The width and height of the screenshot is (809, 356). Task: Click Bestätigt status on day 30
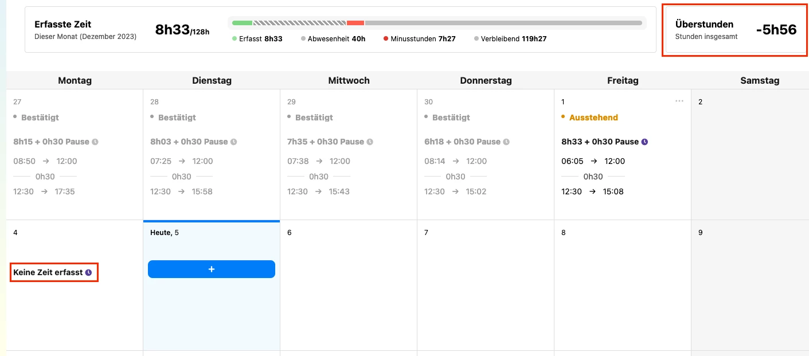point(451,118)
